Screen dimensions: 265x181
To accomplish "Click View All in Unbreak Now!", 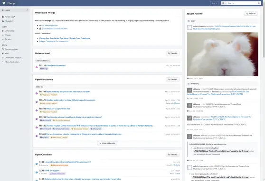I will [172, 53].
